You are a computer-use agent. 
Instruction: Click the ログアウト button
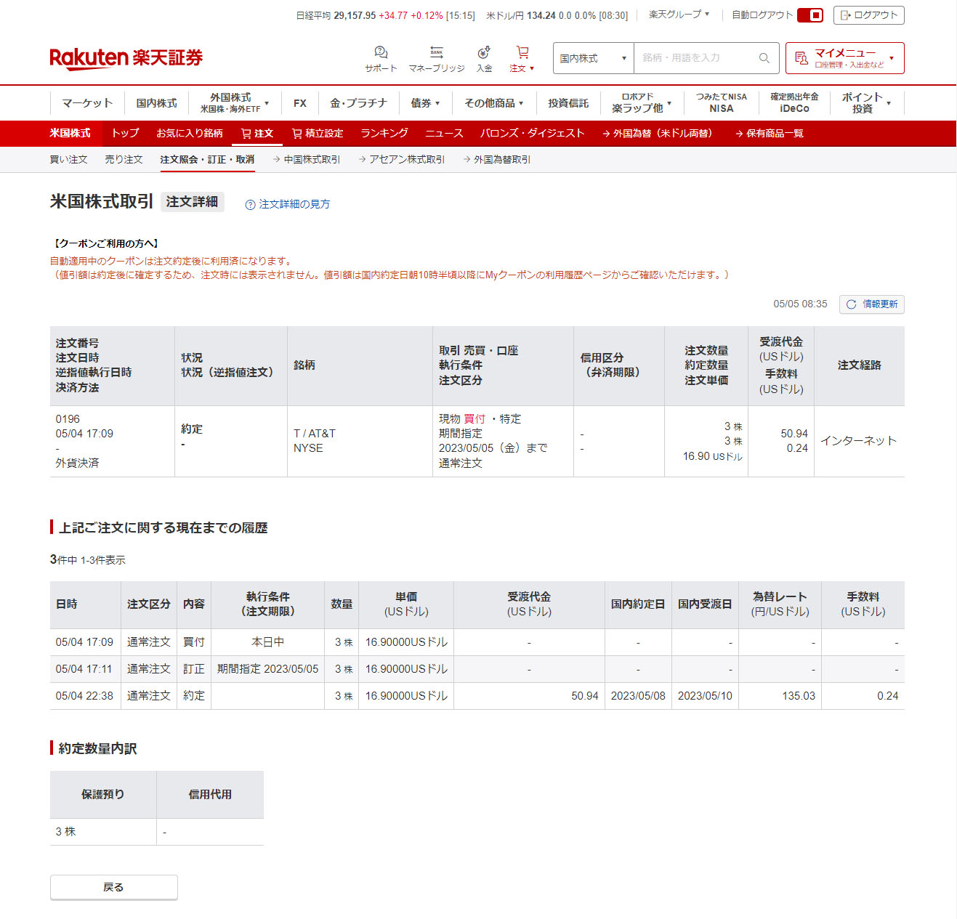(x=868, y=15)
